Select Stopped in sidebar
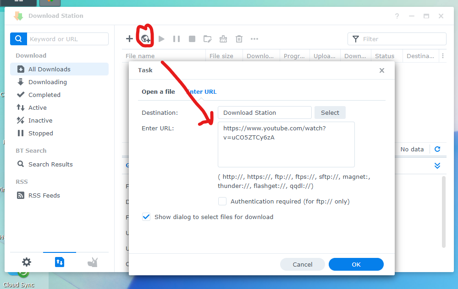Image resolution: width=458 pixels, height=289 pixels. pos(59,133)
